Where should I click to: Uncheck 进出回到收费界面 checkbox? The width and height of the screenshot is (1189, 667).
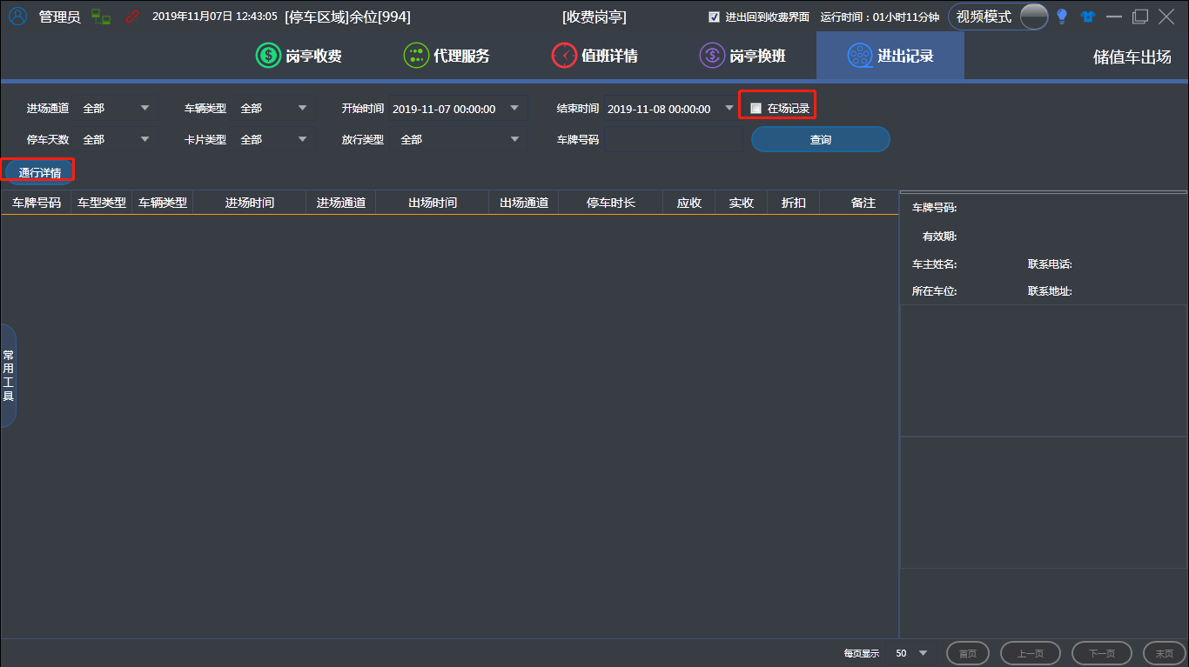point(715,17)
